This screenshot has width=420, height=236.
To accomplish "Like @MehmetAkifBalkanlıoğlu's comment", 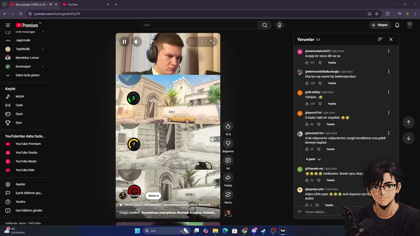I will click(x=307, y=83).
